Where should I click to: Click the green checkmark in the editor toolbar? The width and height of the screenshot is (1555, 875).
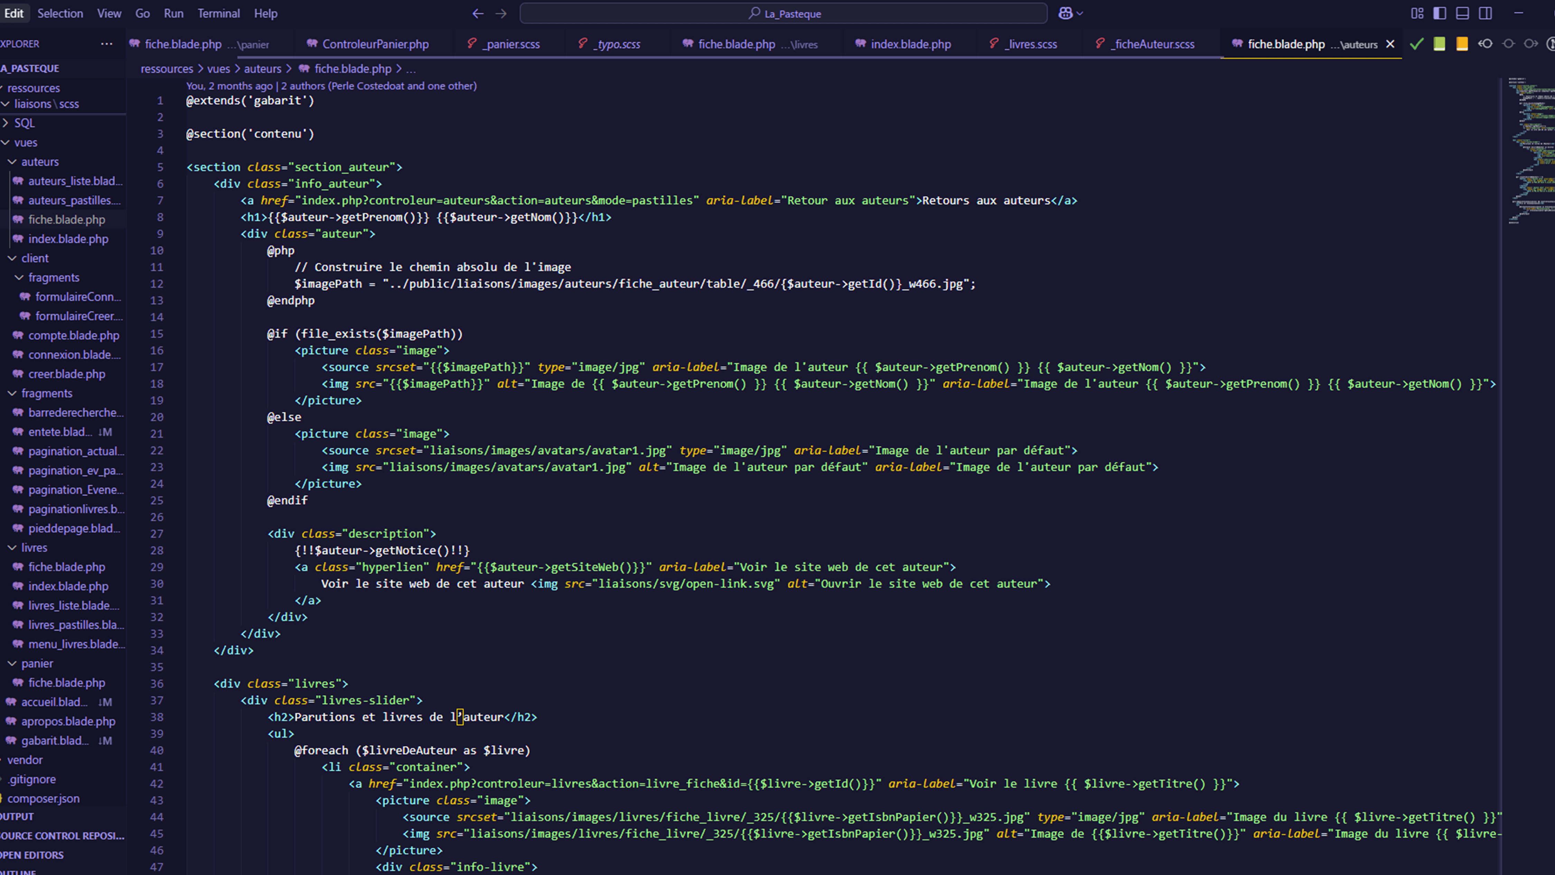click(x=1417, y=44)
